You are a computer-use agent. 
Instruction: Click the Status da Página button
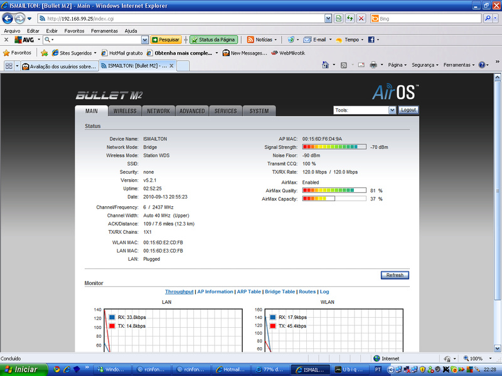coord(214,39)
